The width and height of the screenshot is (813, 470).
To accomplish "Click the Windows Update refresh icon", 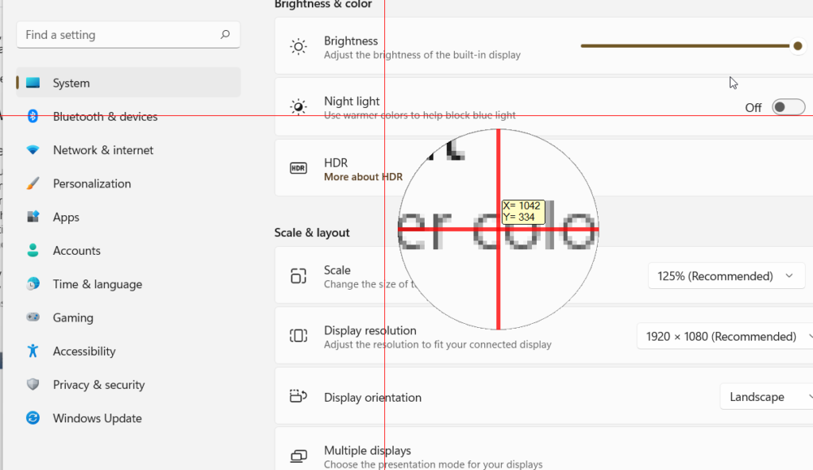I will tap(33, 418).
